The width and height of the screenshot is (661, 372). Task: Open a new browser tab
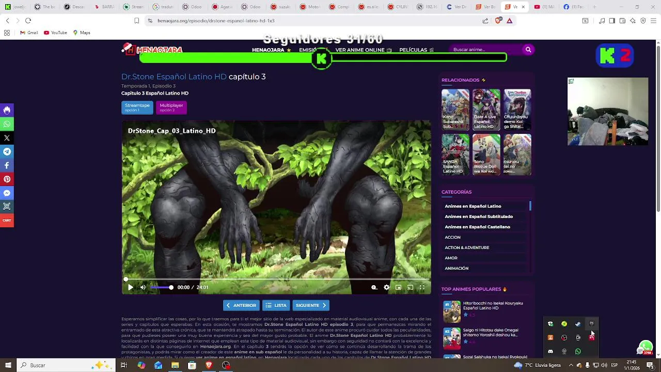coord(594,7)
